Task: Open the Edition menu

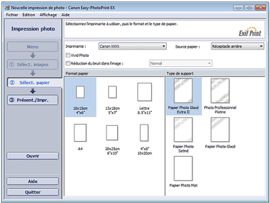Action: pyautogui.click(x=29, y=15)
